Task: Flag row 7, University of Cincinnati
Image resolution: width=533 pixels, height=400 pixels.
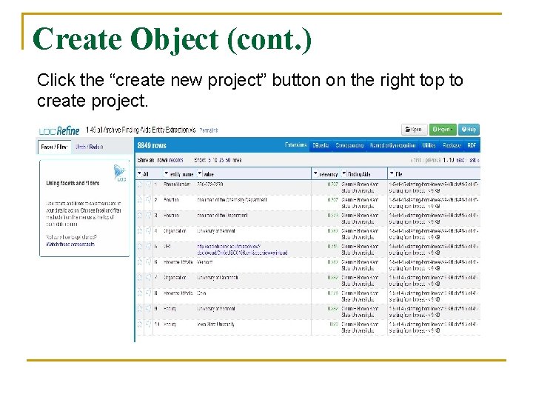Action: pyautogui.click(x=148, y=278)
